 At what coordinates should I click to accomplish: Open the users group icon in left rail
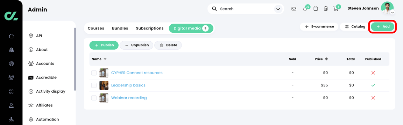coord(11,77)
